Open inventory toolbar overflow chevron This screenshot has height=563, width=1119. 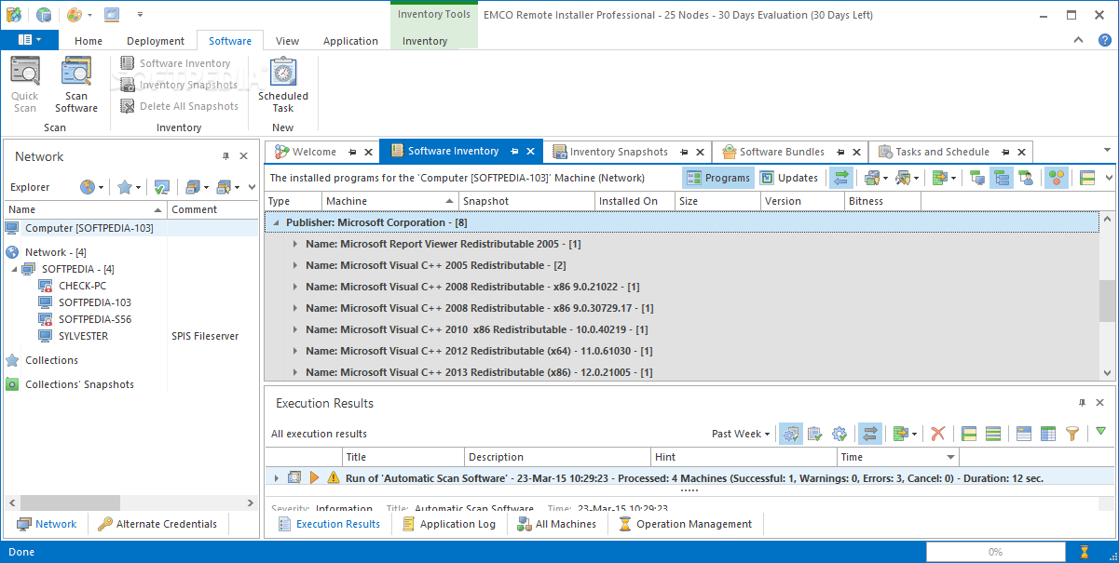pos(1109,178)
